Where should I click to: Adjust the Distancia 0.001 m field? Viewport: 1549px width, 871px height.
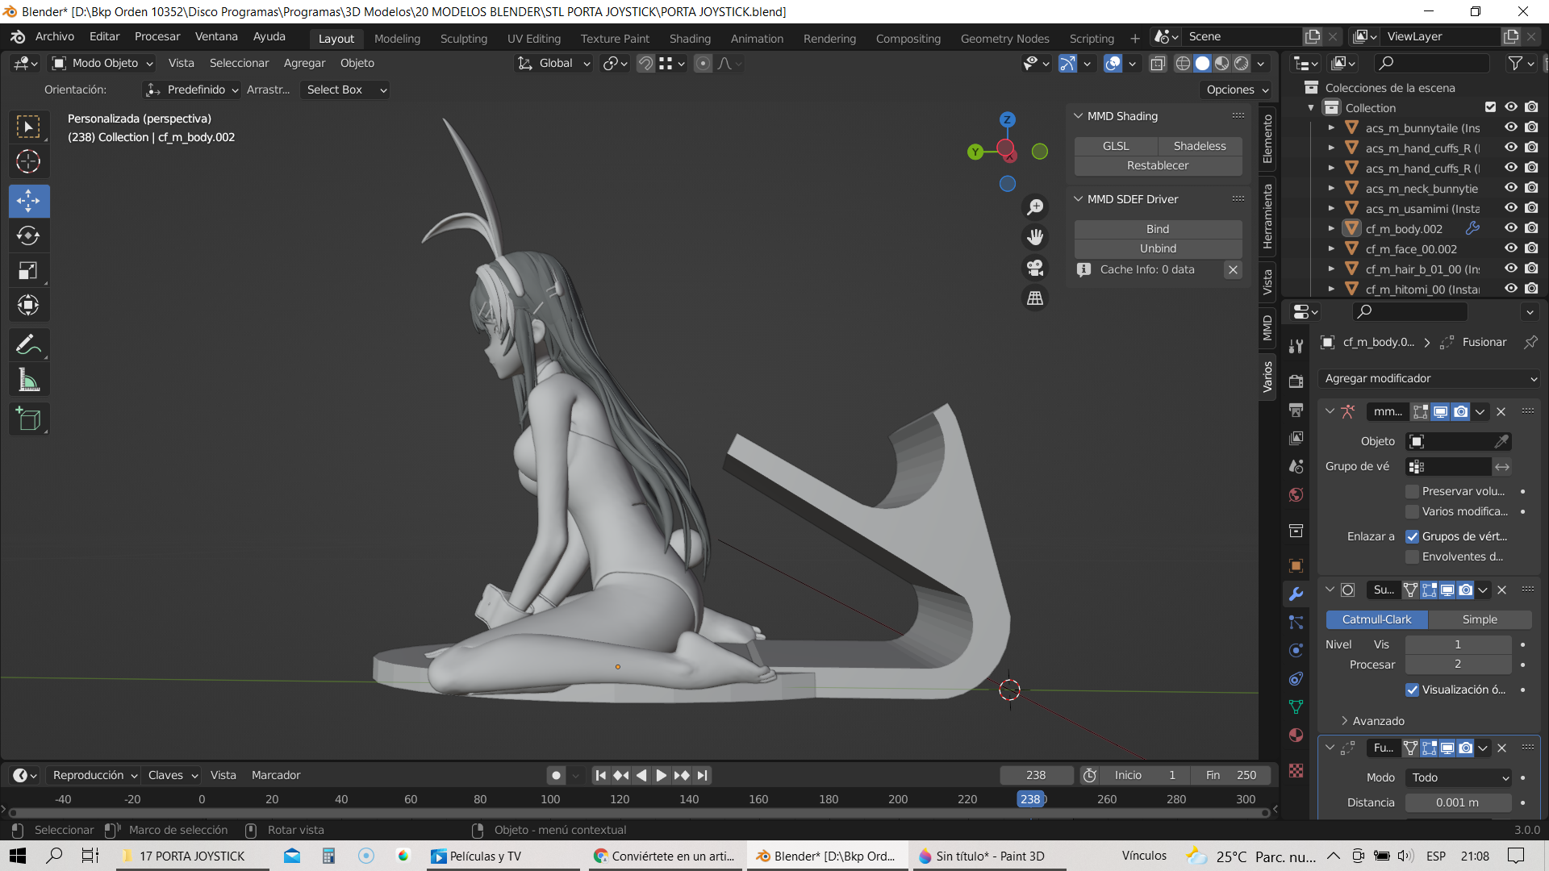(x=1458, y=802)
